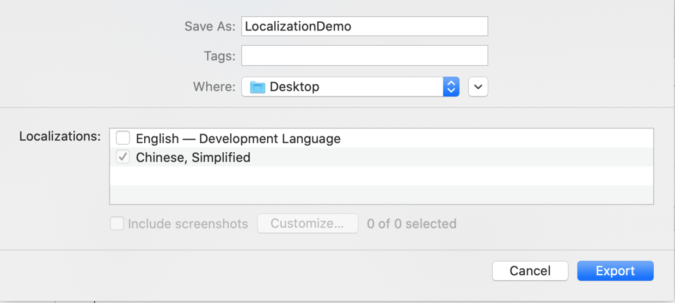
Task: Select the Chinese, Simplified row text
Action: point(193,158)
